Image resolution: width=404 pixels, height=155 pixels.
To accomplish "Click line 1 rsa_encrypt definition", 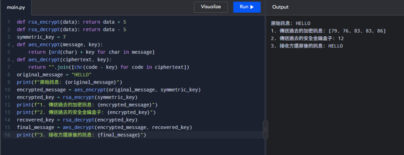I will coord(71,22).
